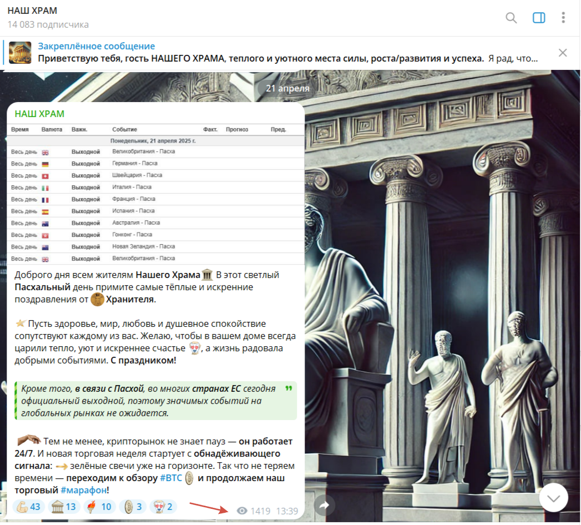
Task: Click the bold text 'С праздником!'
Action: [x=143, y=360]
